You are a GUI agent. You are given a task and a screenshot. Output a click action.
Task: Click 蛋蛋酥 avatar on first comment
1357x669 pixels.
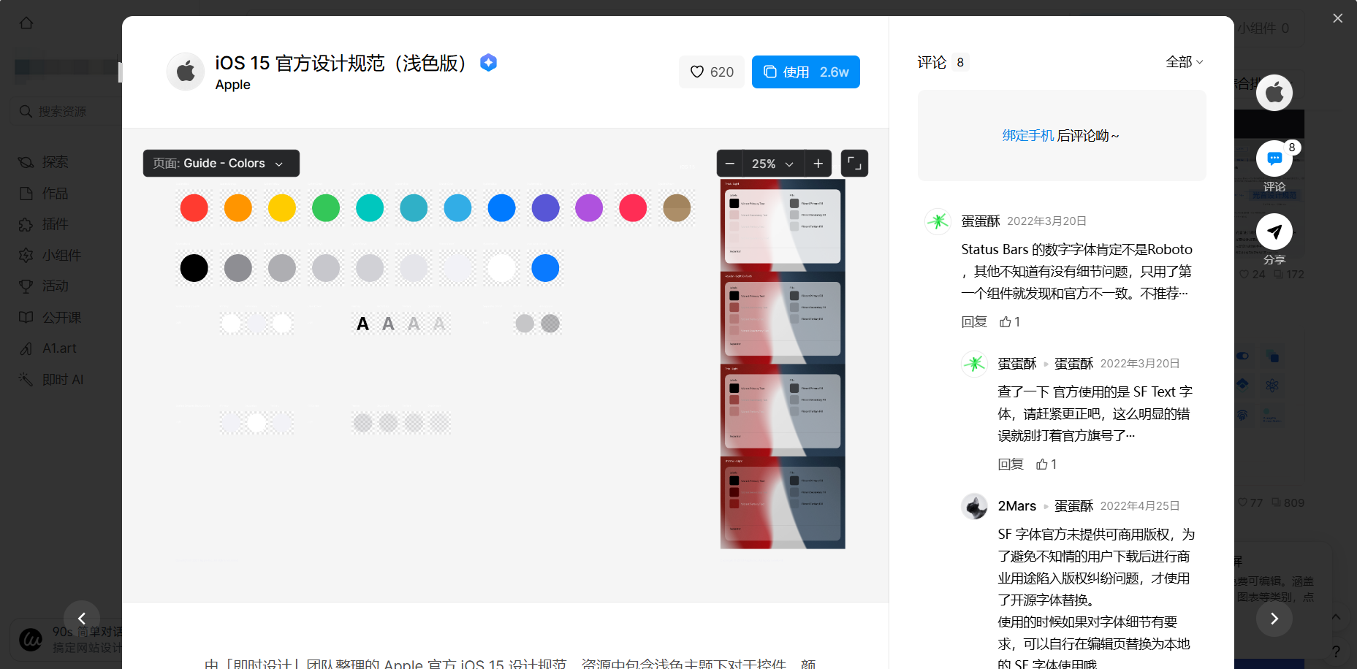coord(938,221)
